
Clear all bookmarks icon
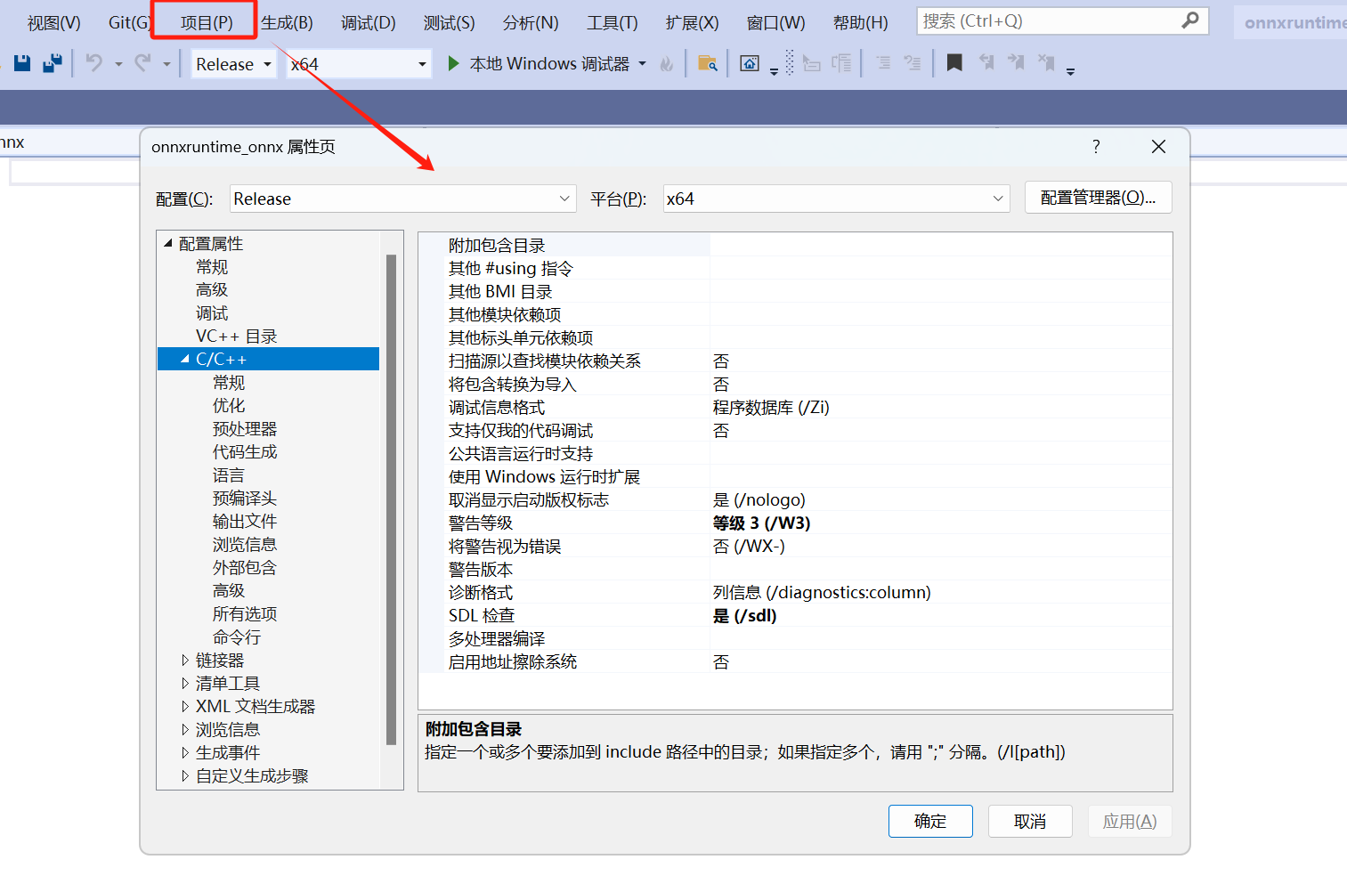pos(1046,63)
